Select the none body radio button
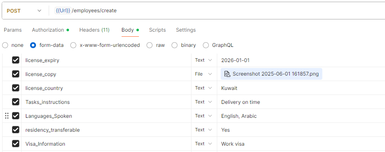 [5, 45]
